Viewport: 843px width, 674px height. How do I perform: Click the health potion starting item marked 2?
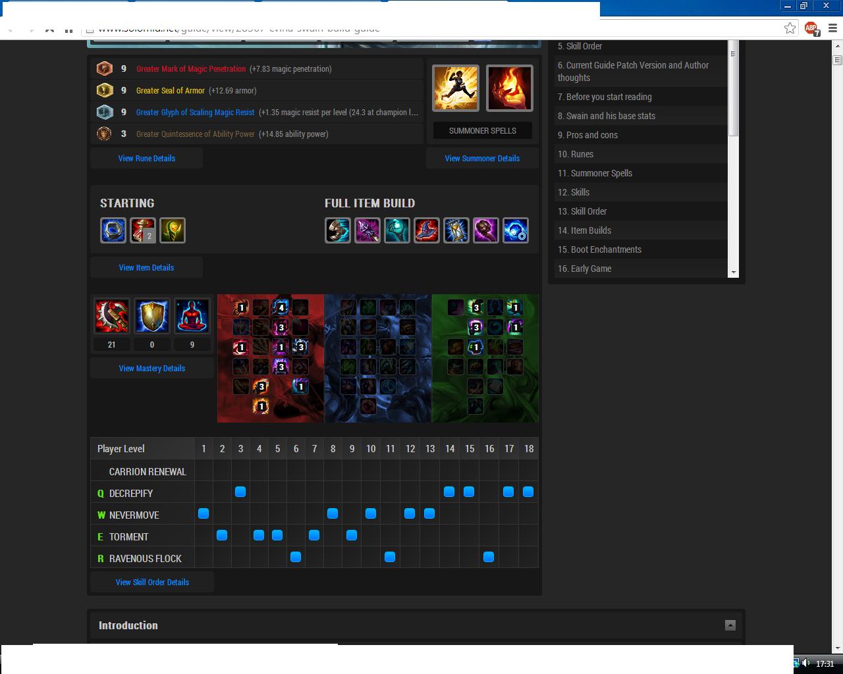pyautogui.click(x=143, y=230)
